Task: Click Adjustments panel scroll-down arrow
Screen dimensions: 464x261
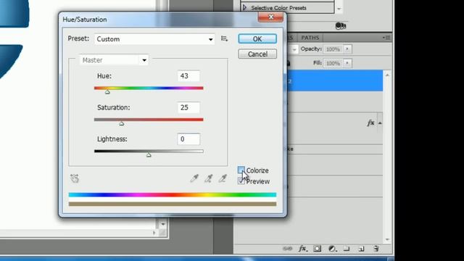Action: [x=339, y=9]
